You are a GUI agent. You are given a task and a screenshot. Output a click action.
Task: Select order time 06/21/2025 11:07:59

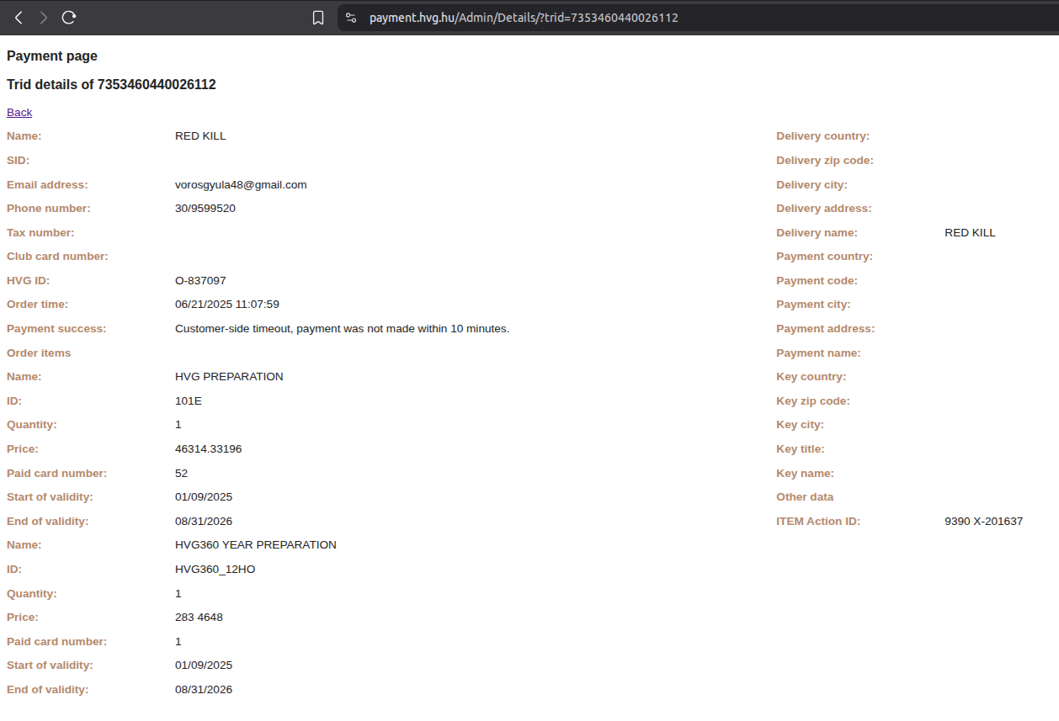tap(227, 305)
